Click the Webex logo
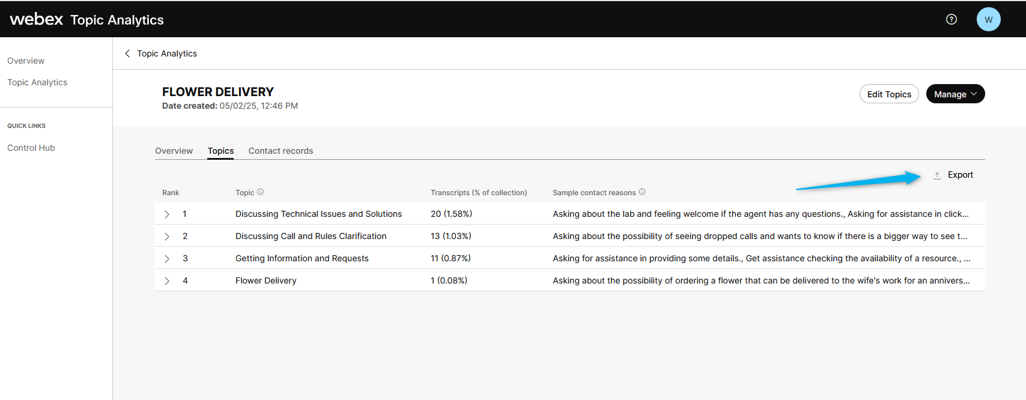Viewport: 1026px width, 400px height. tap(37, 19)
